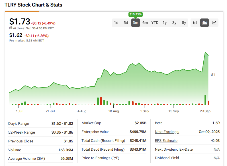
Task: Change chart range to 3y
Action: [x=174, y=23]
